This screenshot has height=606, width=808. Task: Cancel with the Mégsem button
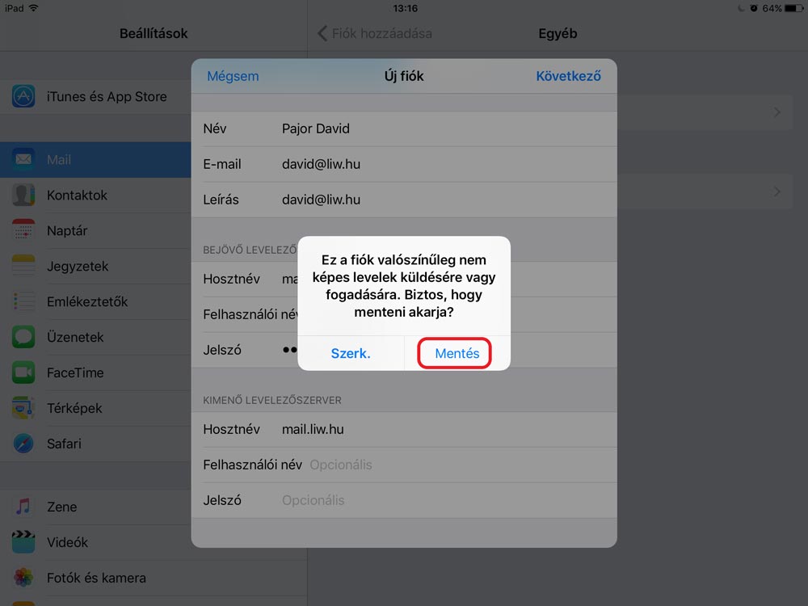click(x=233, y=76)
